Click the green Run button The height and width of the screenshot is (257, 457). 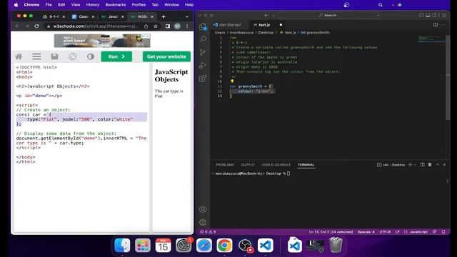pyautogui.click(x=116, y=56)
